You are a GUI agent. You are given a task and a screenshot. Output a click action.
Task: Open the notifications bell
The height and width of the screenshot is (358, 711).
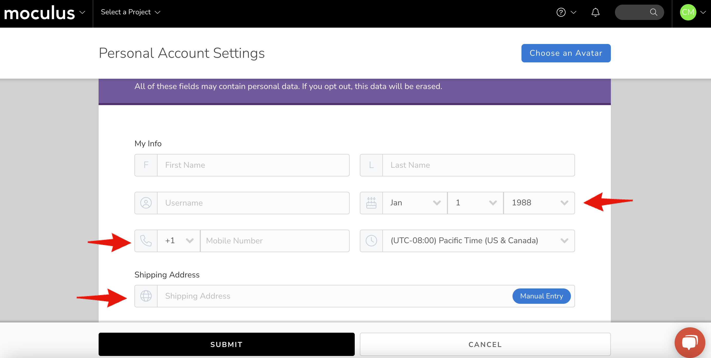pyautogui.click(x=595, y=12)
